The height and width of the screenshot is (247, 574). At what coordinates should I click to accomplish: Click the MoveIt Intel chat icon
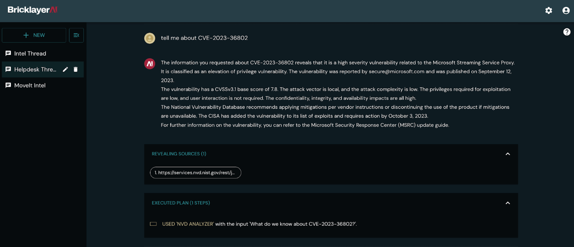pyautogui.click(x=8, y=85)
